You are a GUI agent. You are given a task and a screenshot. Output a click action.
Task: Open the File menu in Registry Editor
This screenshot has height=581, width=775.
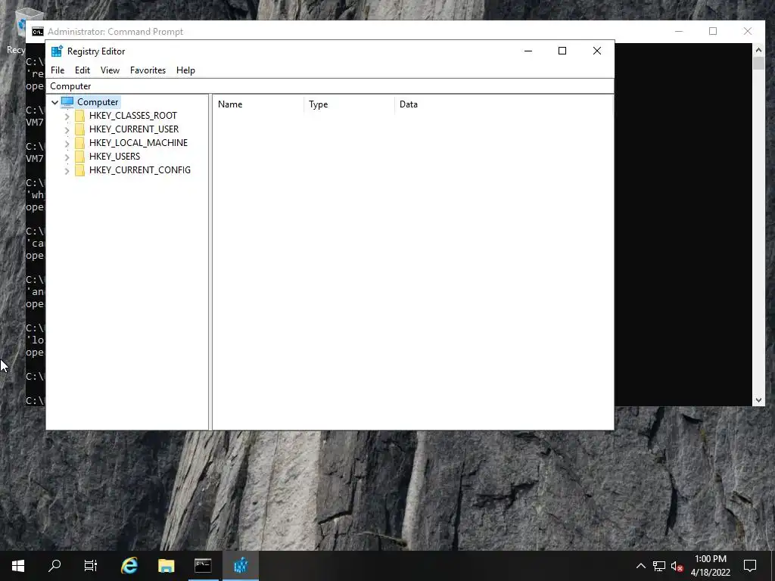tap(58, 70)
